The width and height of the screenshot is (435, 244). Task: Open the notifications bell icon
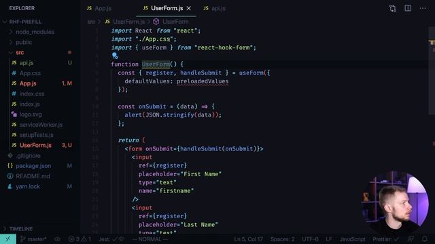click(x=424, y=239)
